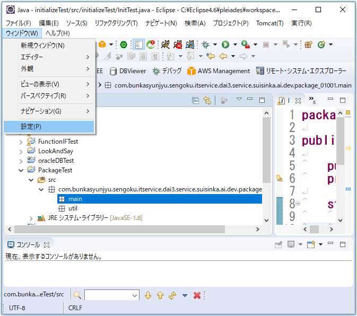Start Tomcat using the cat icon
Screen dimensions: 357x316
point(166,45)
